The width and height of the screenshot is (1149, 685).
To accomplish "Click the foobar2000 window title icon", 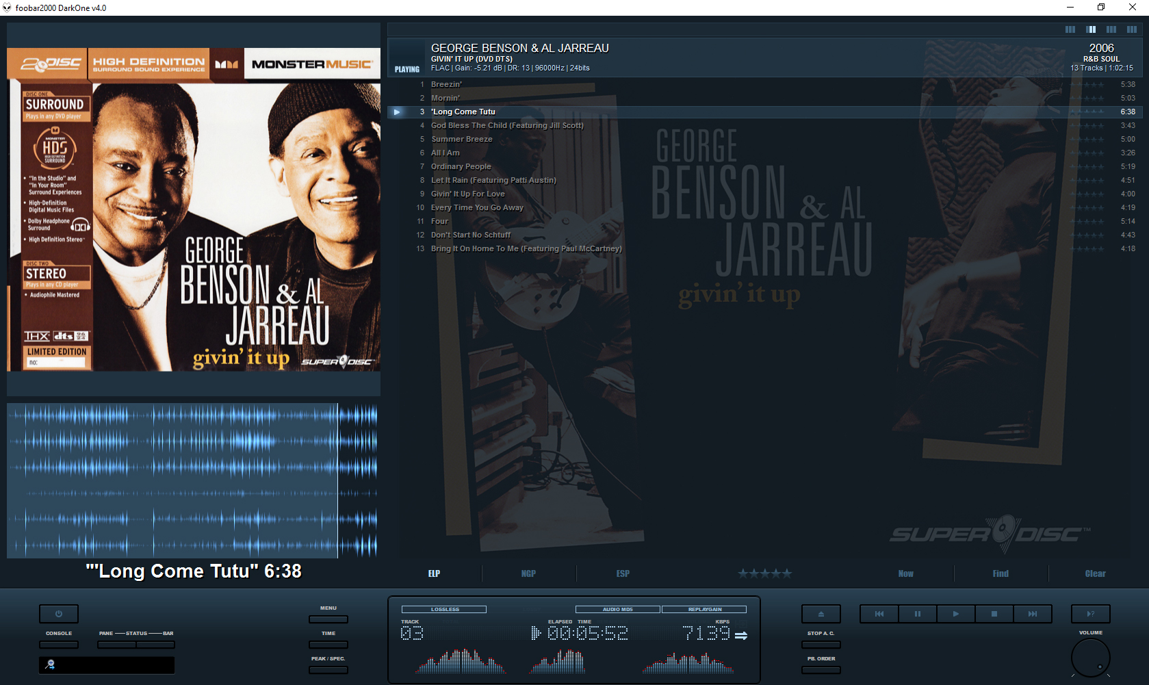I will pos(8,8).
